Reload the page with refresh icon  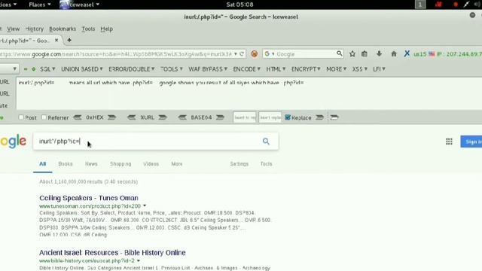click(242, 53)
